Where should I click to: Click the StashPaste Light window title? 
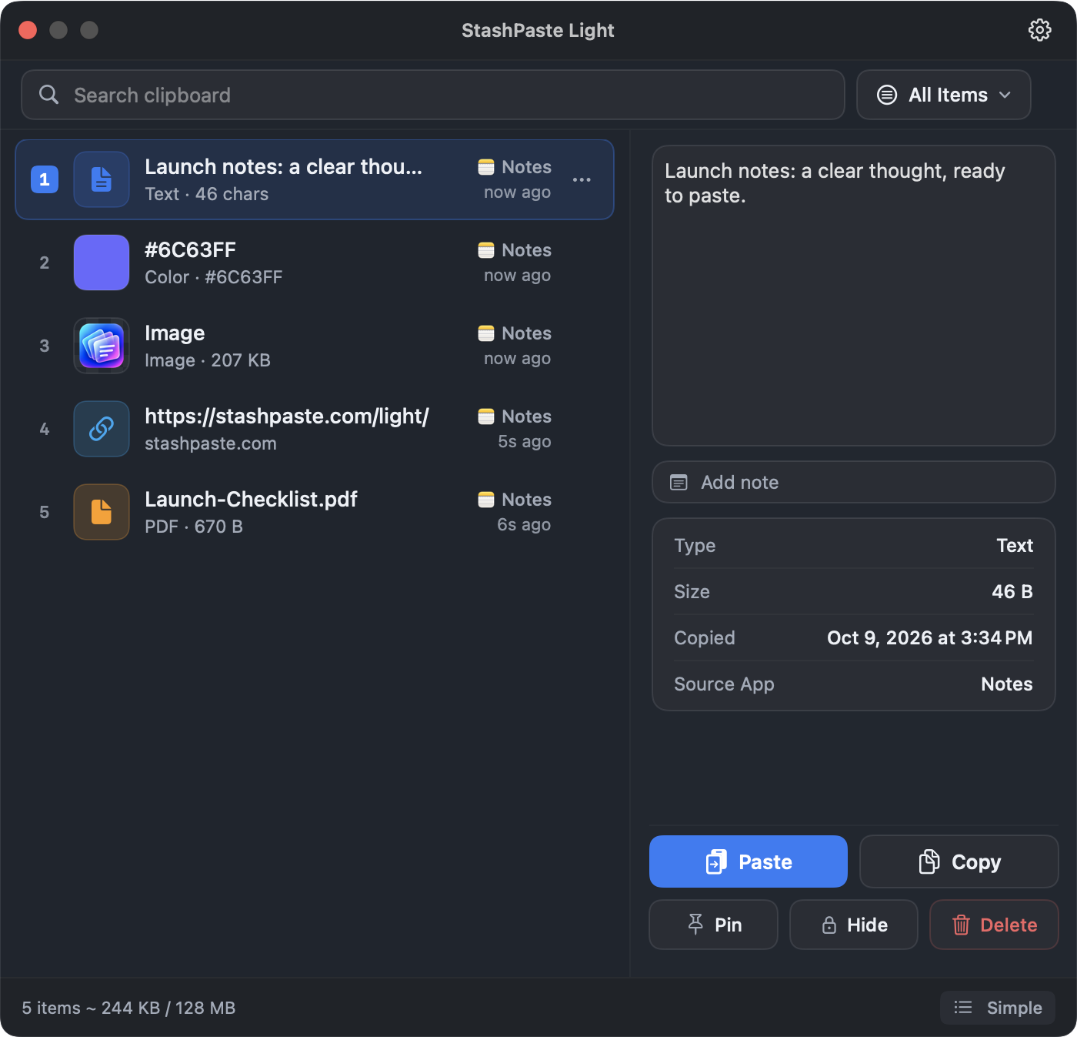[538, 30]
